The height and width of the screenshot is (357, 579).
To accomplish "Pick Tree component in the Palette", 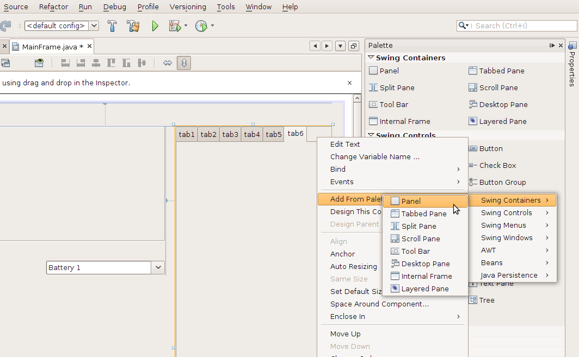I will click(x=482, y=300).
